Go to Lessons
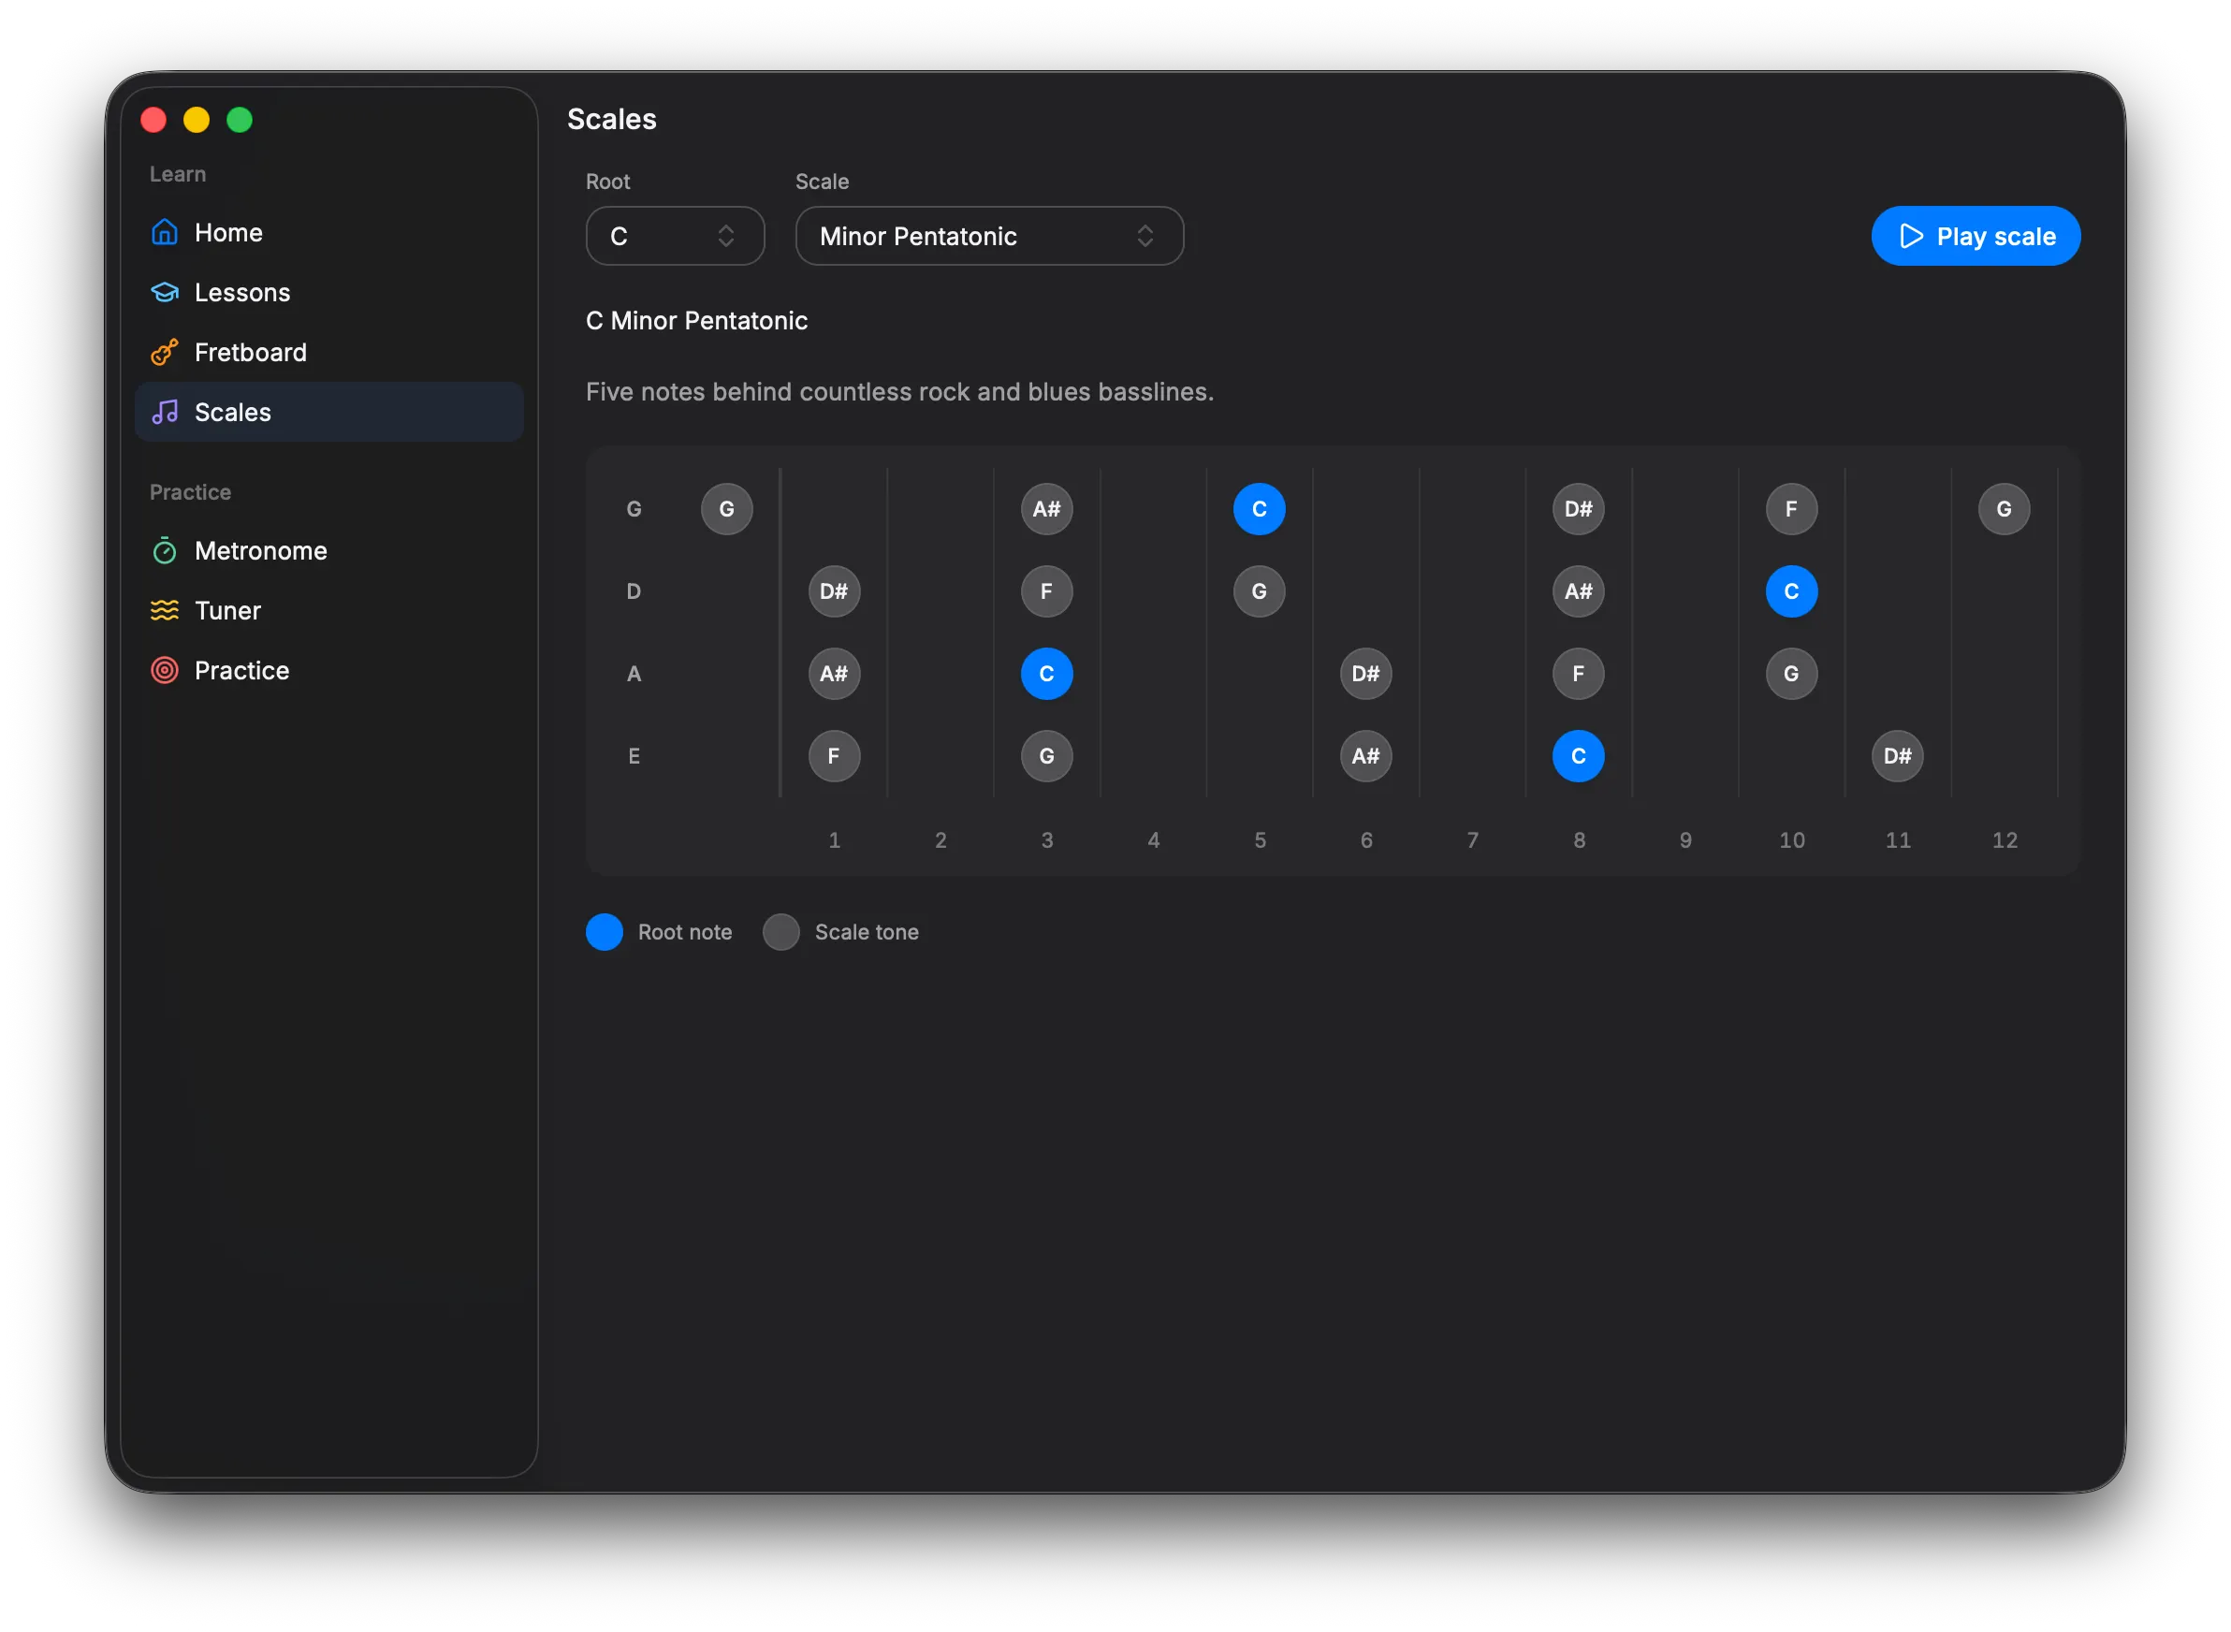Viewport: 2231px width, 1632px height. pos(329,292)
